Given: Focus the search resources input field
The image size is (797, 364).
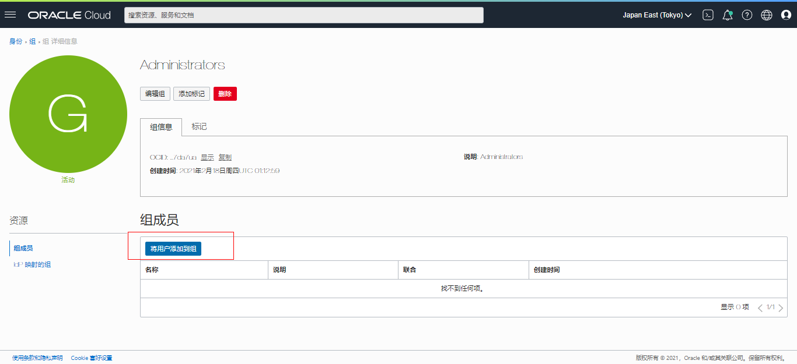Looking at the screenshot, I should coord(303,15).
